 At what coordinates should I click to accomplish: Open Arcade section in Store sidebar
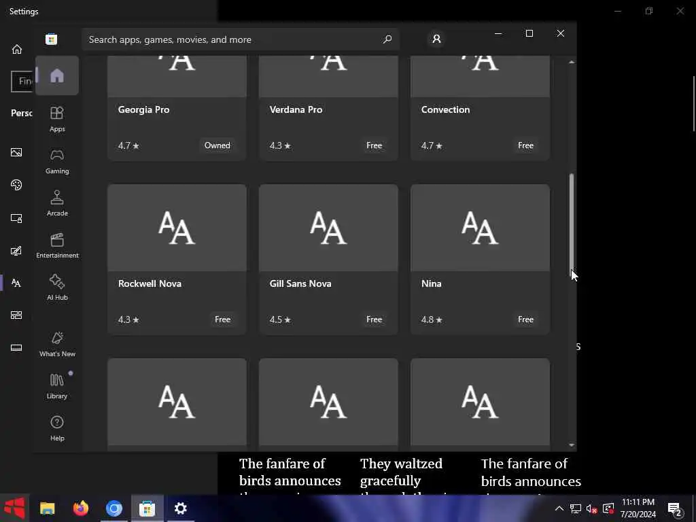point(57,204)
